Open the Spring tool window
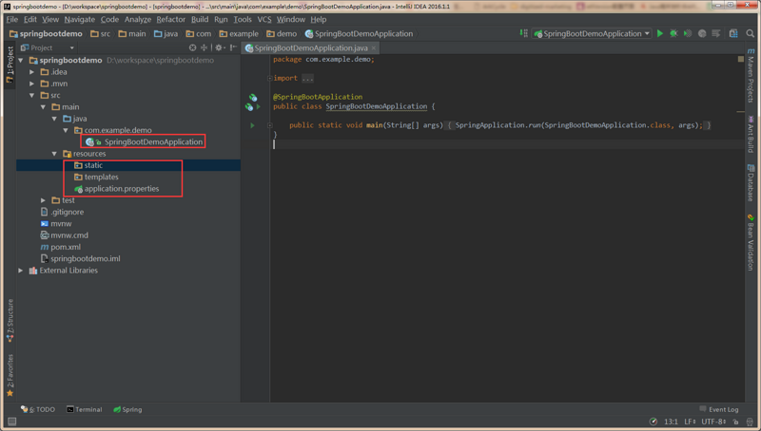 coord(127,409)
